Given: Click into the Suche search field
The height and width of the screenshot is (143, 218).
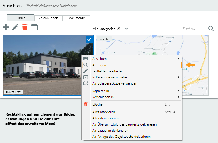Looking at the screenshot, I should (x=193, y=29).
